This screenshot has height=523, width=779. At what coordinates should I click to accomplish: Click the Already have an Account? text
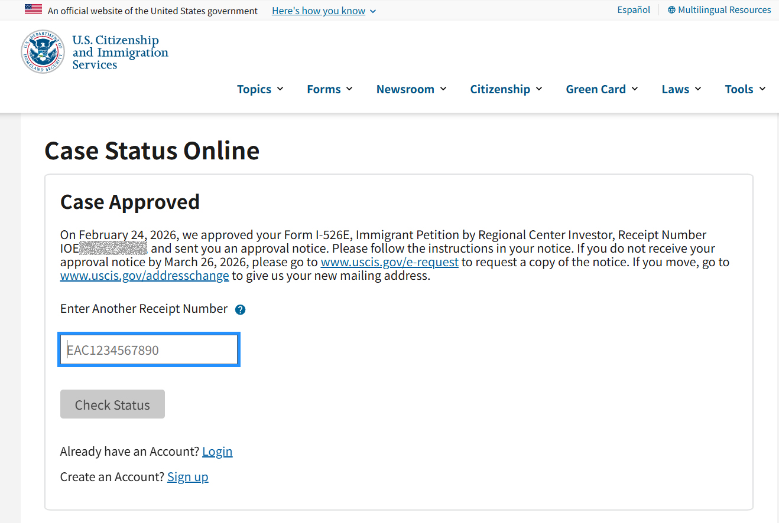(x=130, y=452)
